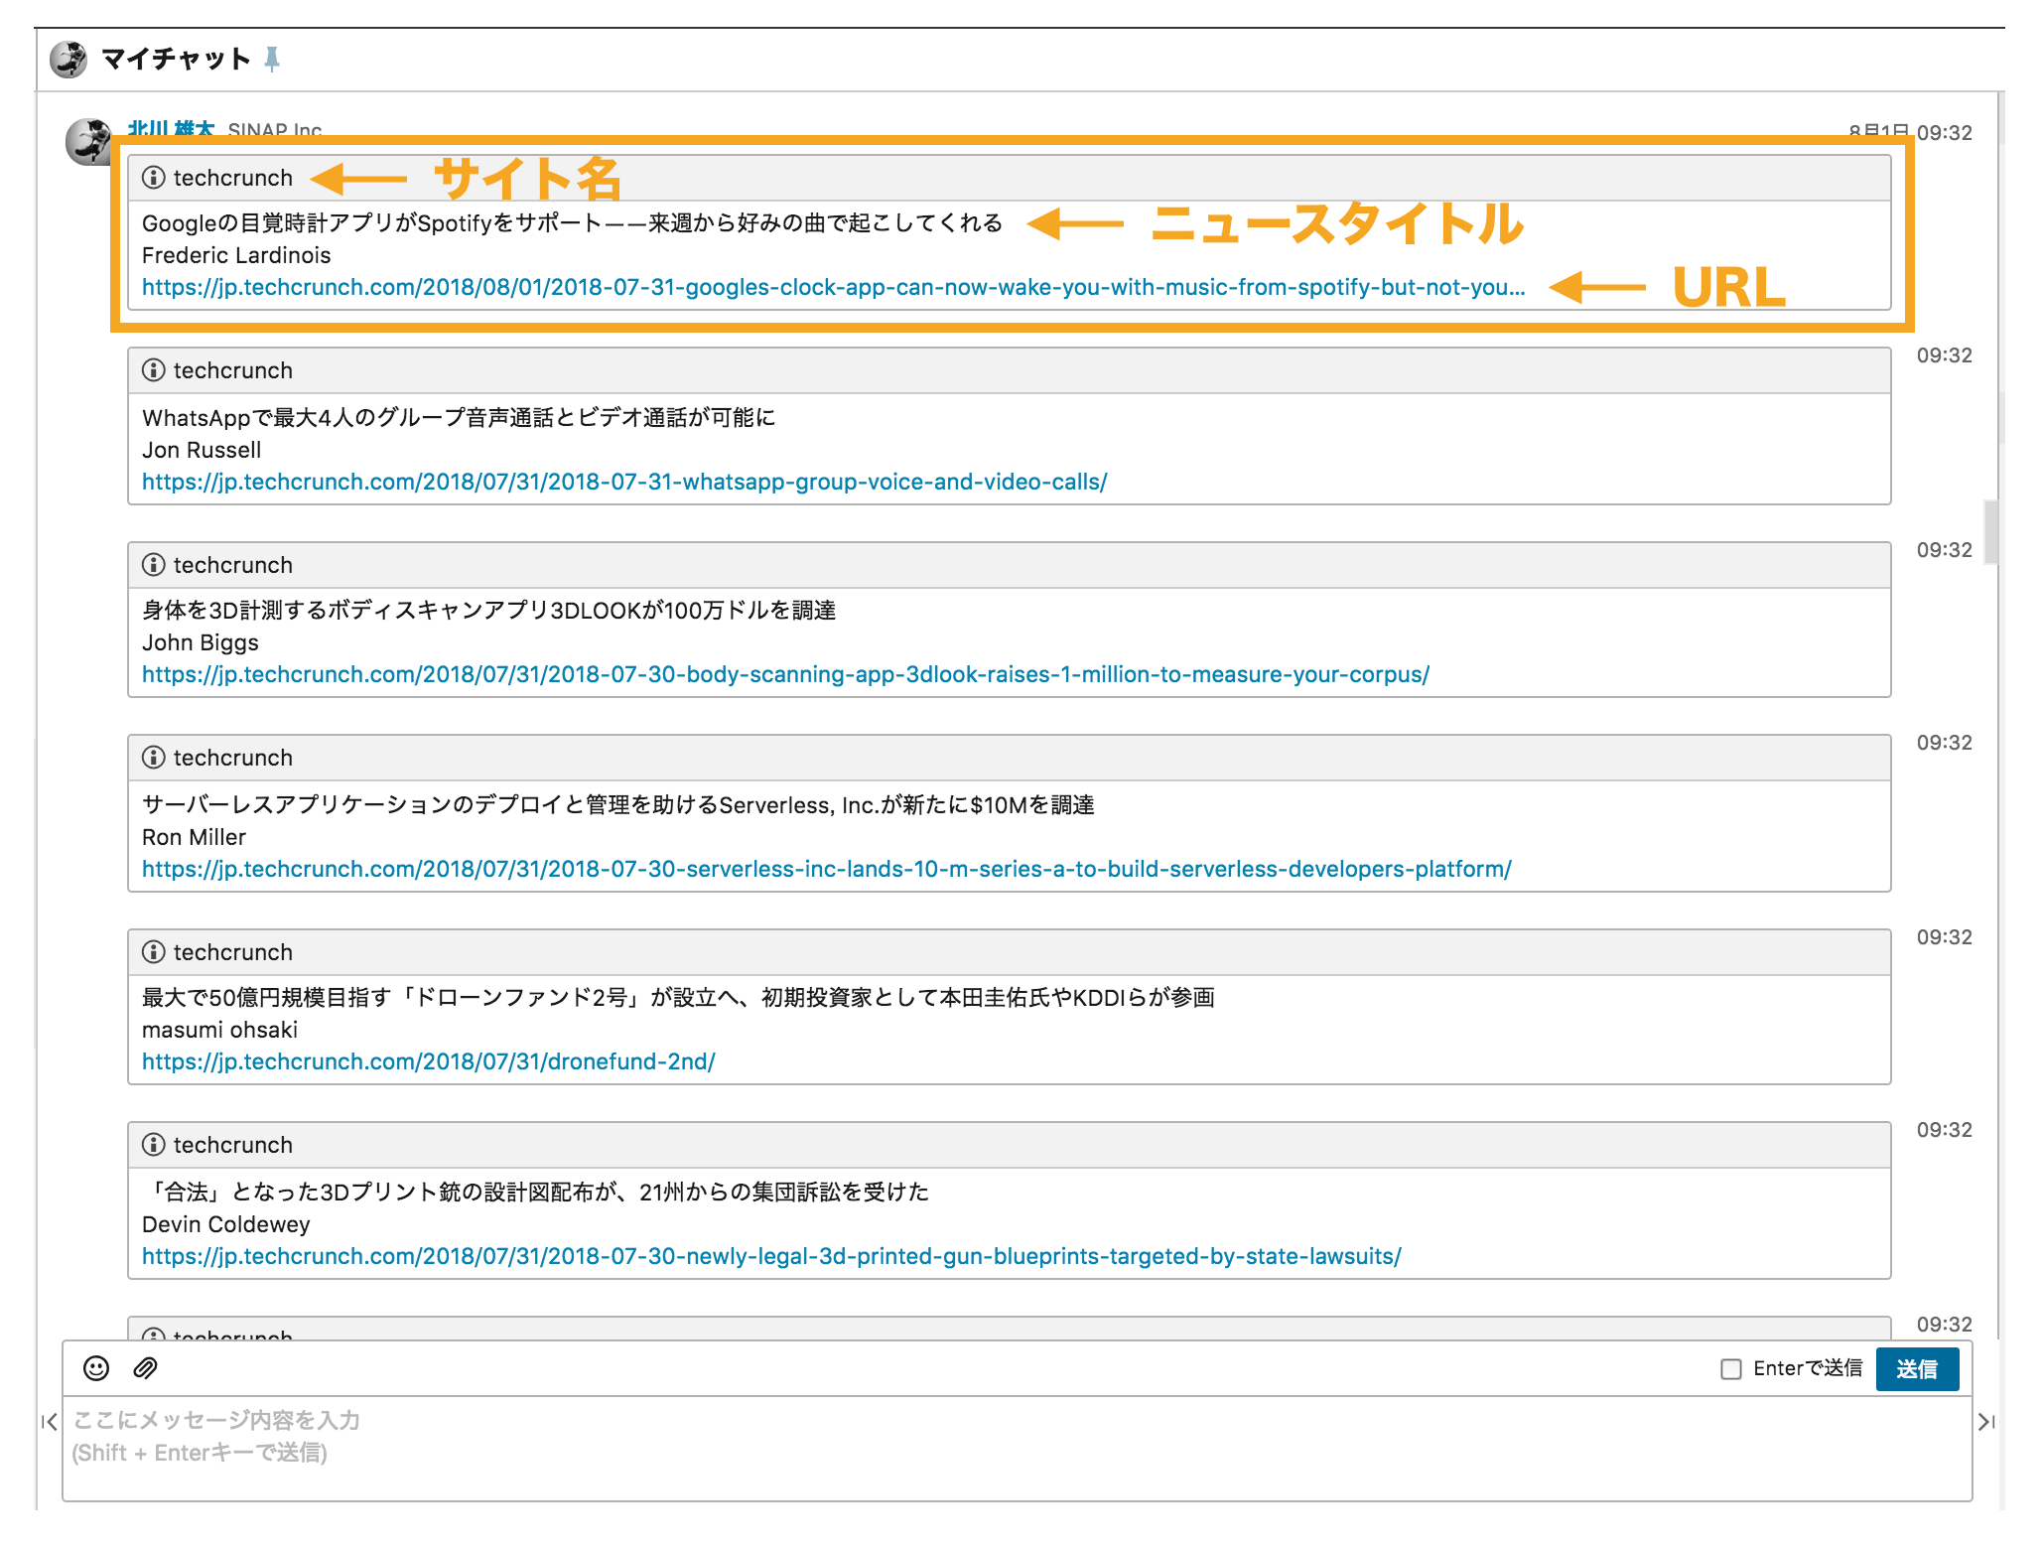This screenshot has height=1548, width=2042.
Task: Collapse left panel with arrow beside input
Action: (50, 1422)
